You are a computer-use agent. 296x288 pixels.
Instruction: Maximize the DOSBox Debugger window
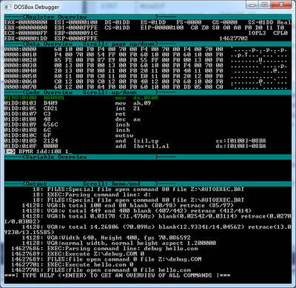pyautogui.click(x=265, y=4)
